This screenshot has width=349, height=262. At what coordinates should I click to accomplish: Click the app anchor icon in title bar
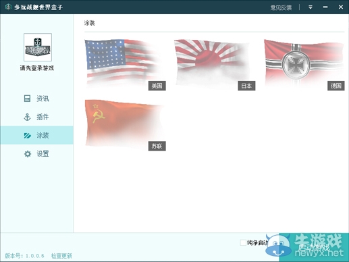8,7
